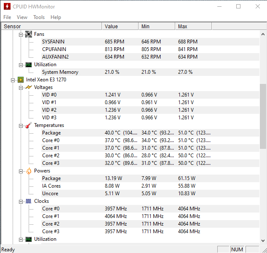Click the scrollbar down arrow
267x253 pixels.
(x=263, y=240)
